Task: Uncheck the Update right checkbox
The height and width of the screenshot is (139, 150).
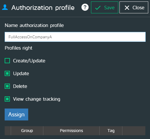Action: coord(7,73)
